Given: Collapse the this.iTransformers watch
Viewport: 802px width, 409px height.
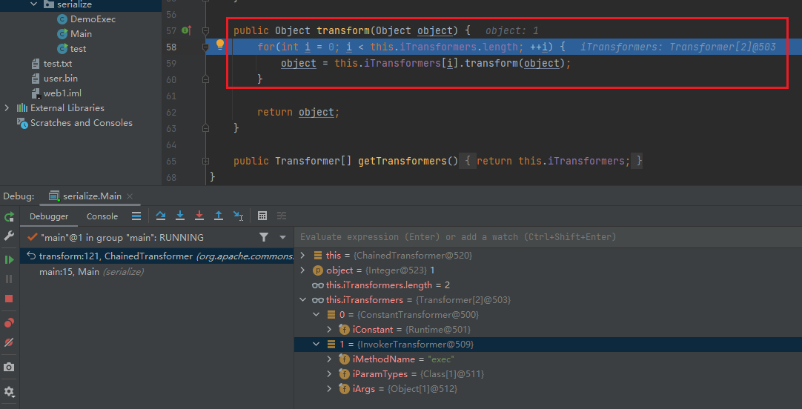Looking at the screenshot, I should coord(303,299).
